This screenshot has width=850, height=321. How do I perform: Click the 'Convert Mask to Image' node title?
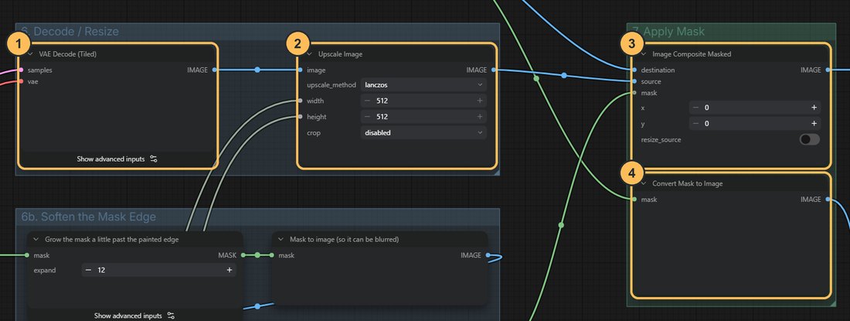688,184
